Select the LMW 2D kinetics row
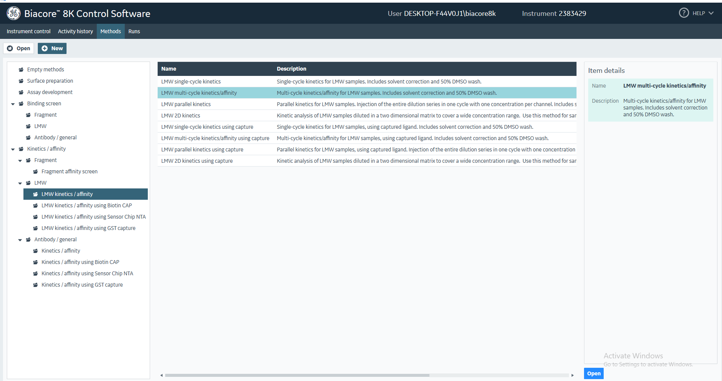The height and width of the screenshot is (381, 722). 181,116
